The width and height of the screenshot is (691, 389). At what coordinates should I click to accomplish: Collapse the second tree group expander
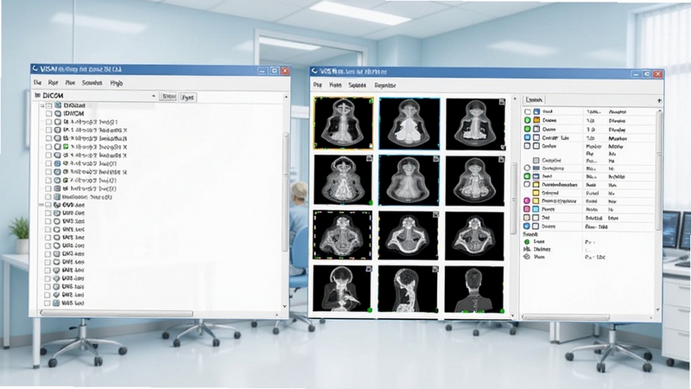tap(41, 205)
